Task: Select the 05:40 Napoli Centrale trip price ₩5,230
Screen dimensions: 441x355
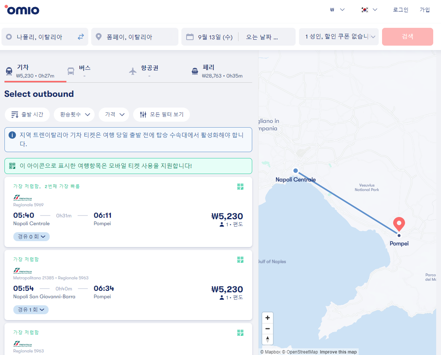Action: tap(227, 216)
